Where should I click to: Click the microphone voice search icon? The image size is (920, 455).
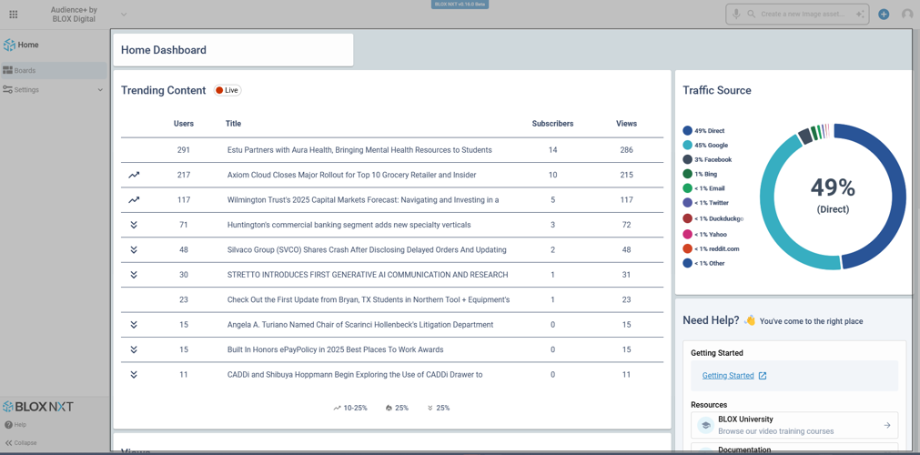[x=736, y=15]
